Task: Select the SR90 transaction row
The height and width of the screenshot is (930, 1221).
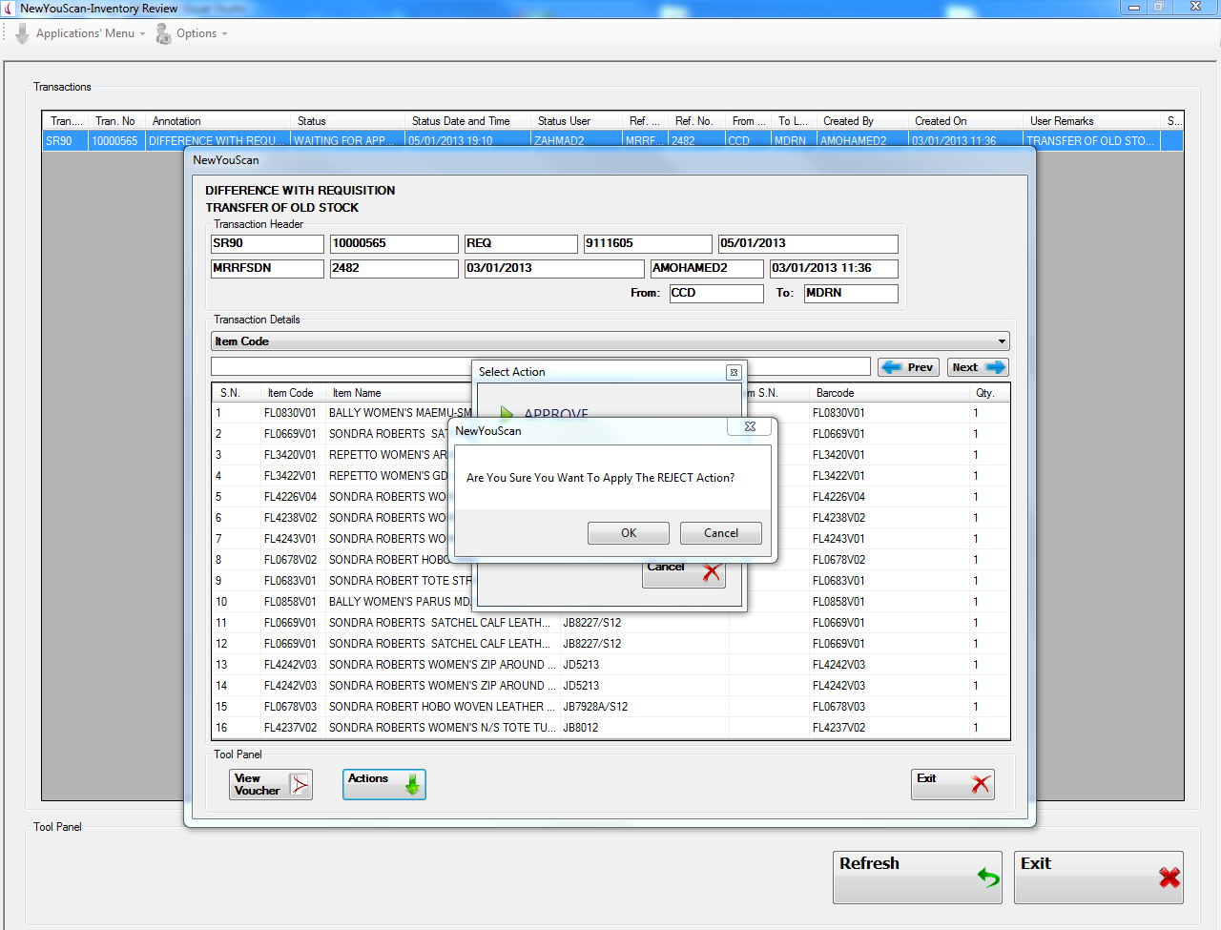Action: tap(610, 141)
